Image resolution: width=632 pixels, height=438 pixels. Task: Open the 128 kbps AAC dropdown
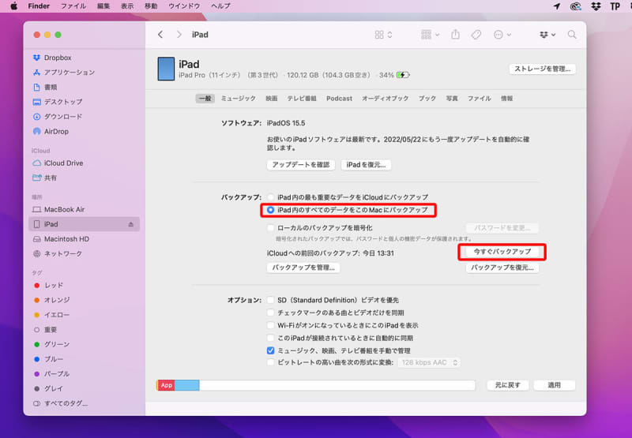tap(429, 362)
